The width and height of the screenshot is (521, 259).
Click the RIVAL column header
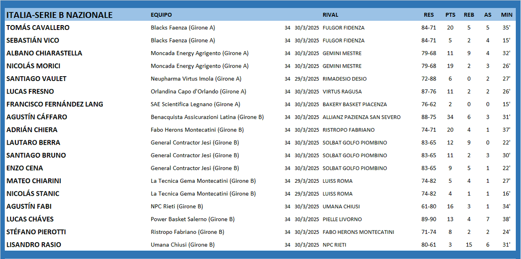330,15
